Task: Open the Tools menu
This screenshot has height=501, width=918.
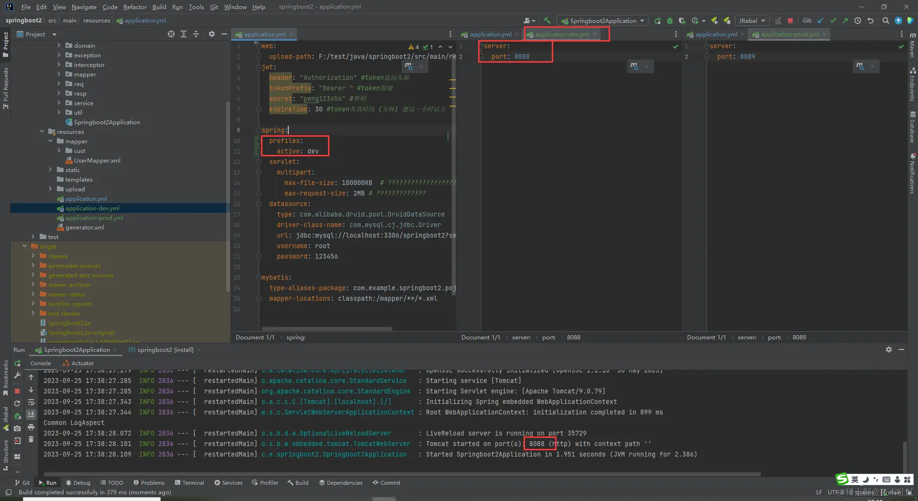Action: pyautogui.click(x=196, y=7)
